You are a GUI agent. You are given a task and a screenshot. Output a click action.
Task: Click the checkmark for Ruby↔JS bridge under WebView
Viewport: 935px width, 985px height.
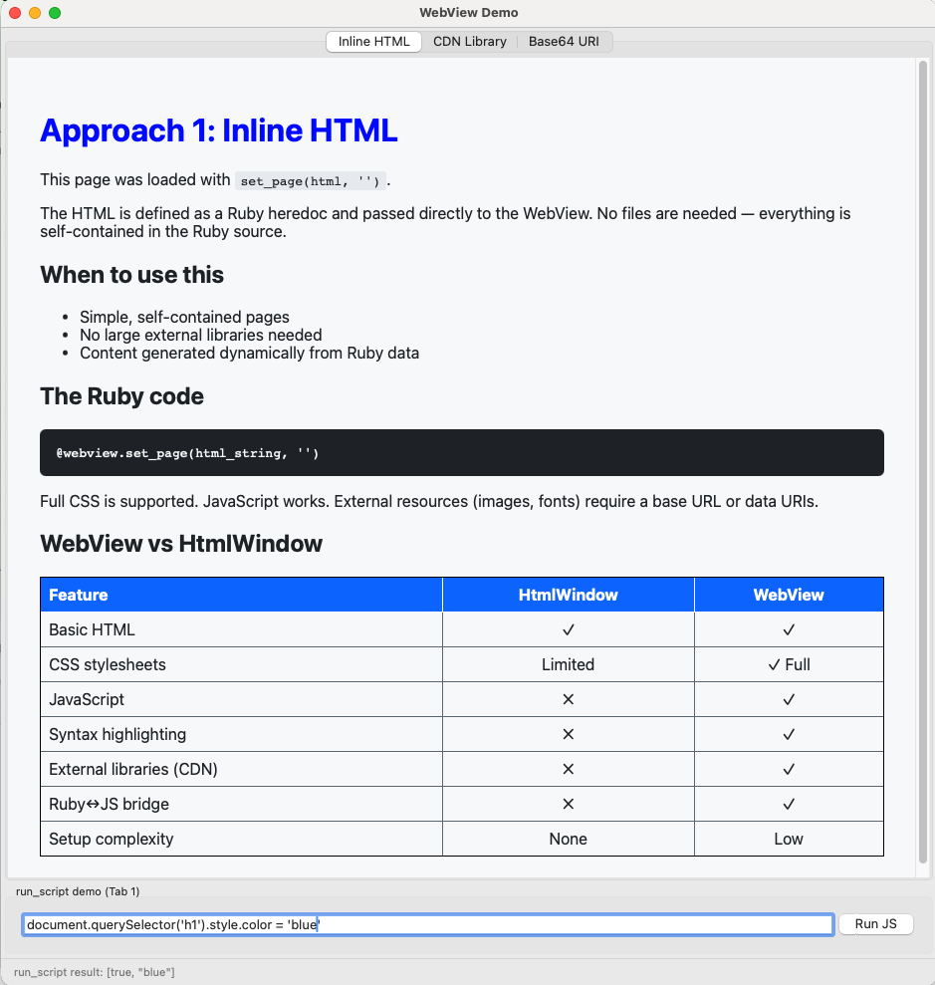[788, 804]
